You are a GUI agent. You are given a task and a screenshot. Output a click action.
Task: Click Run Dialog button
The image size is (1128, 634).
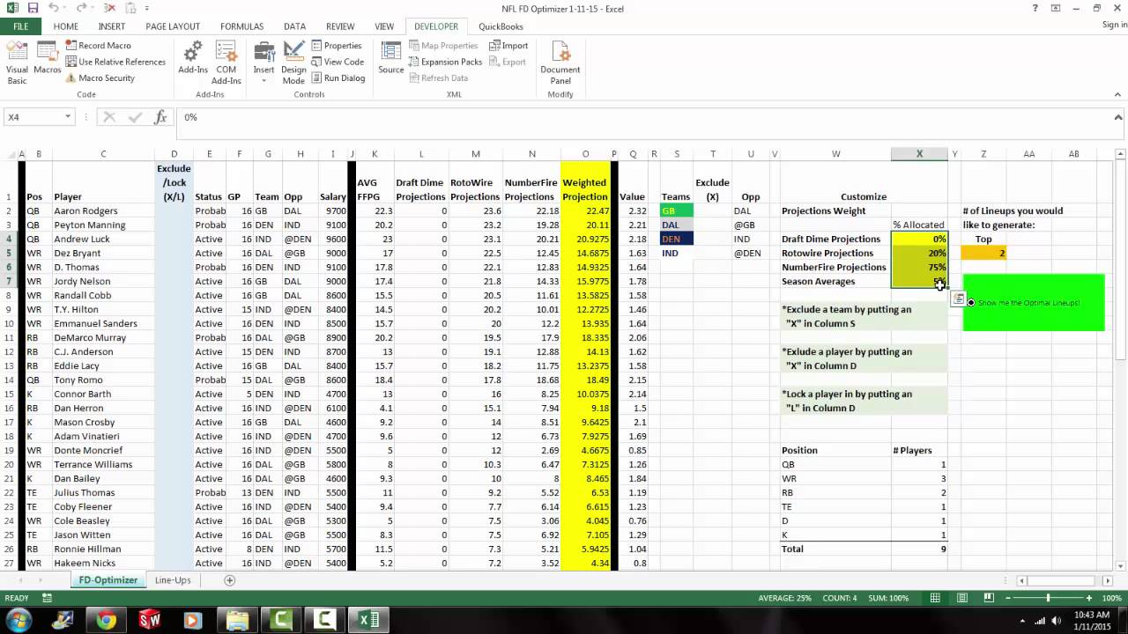(x=338, y=77)
